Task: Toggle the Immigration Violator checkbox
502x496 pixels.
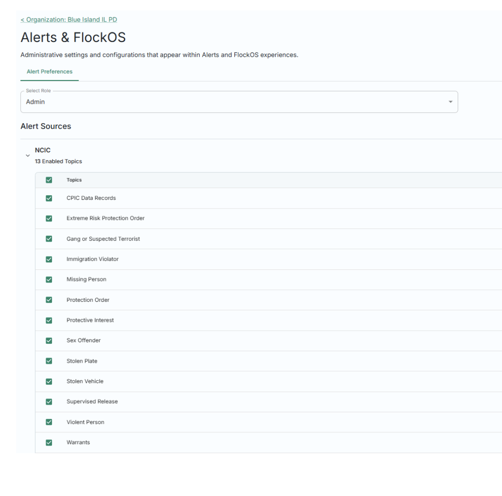Action: point(49,259)
